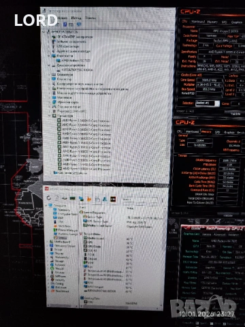
Task: Expand Motherboard node in AIDA64 tree
Action: tap(47, 242)
